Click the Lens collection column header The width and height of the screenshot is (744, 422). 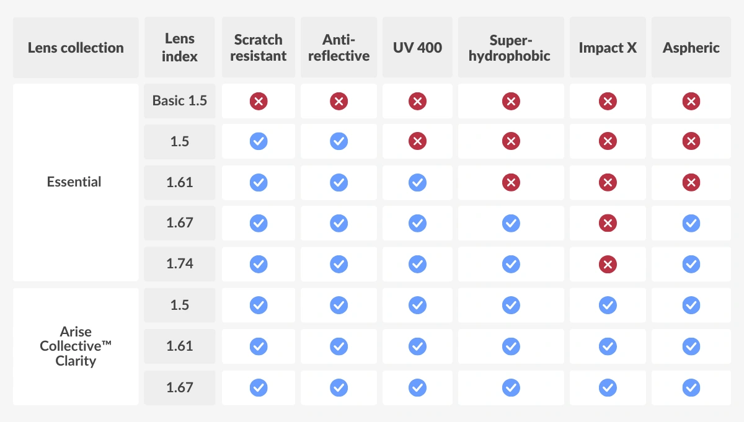tap(76, 48)
